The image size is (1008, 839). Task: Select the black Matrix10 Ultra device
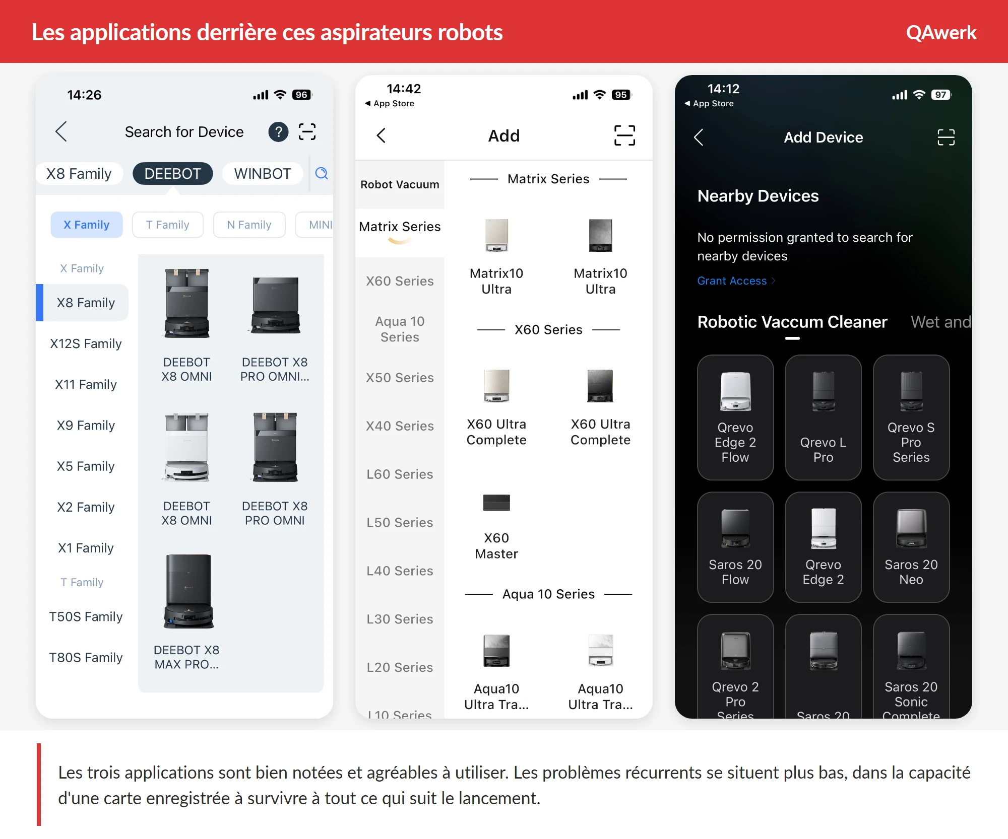click(x=600, y=256)
